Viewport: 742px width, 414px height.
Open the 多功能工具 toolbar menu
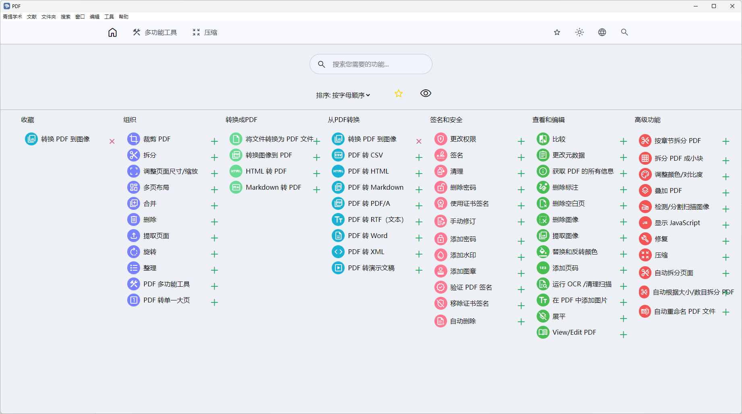coord(155,33)
